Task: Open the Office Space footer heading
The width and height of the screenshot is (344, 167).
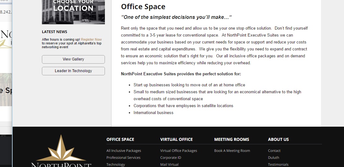Action: (120, 139)
